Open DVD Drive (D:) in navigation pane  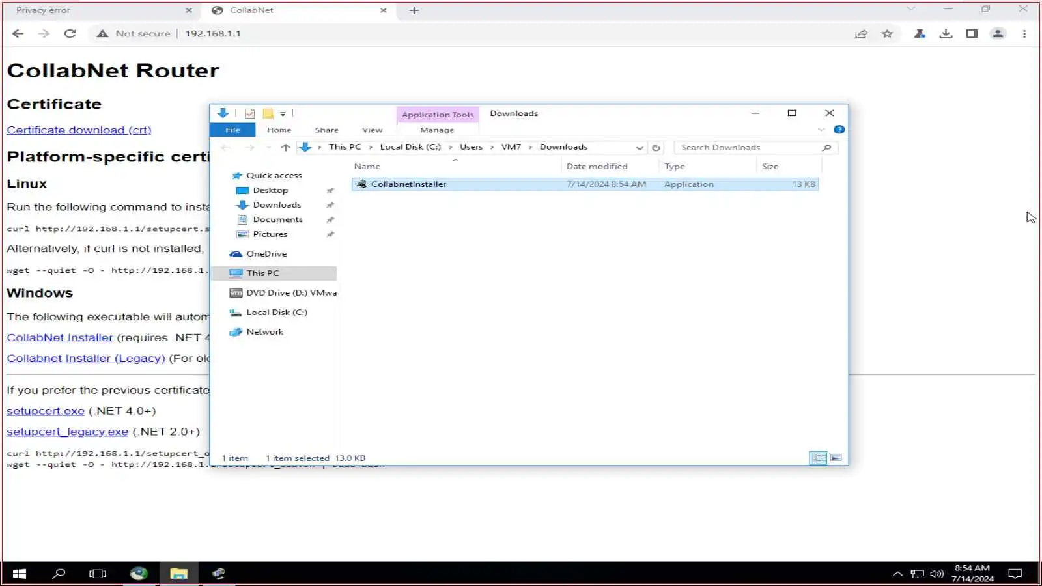[291, 293]
